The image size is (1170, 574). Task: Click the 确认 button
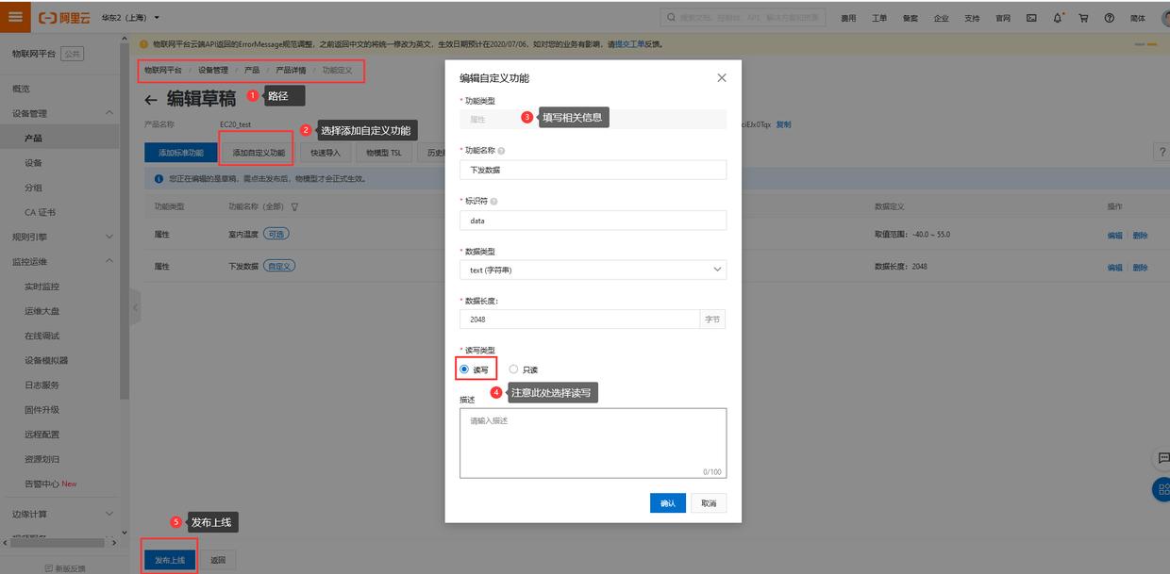(667, 503)
